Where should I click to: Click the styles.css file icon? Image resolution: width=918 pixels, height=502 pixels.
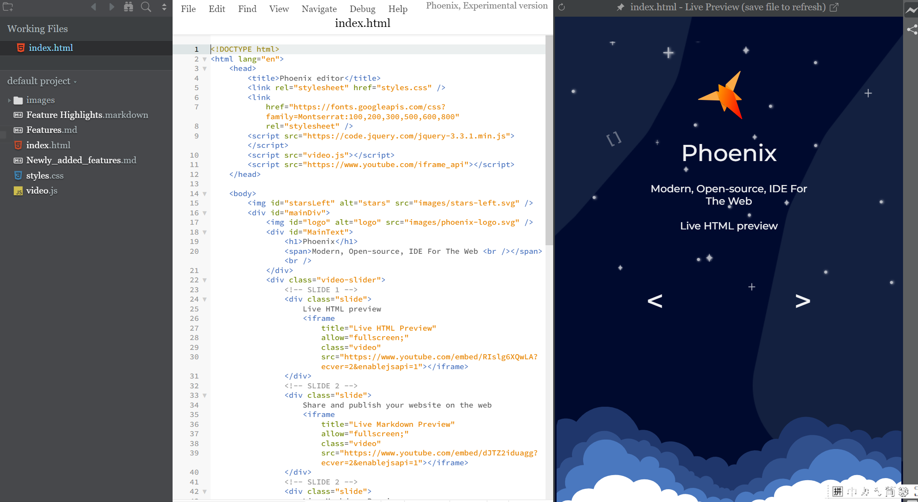(18, 176)
